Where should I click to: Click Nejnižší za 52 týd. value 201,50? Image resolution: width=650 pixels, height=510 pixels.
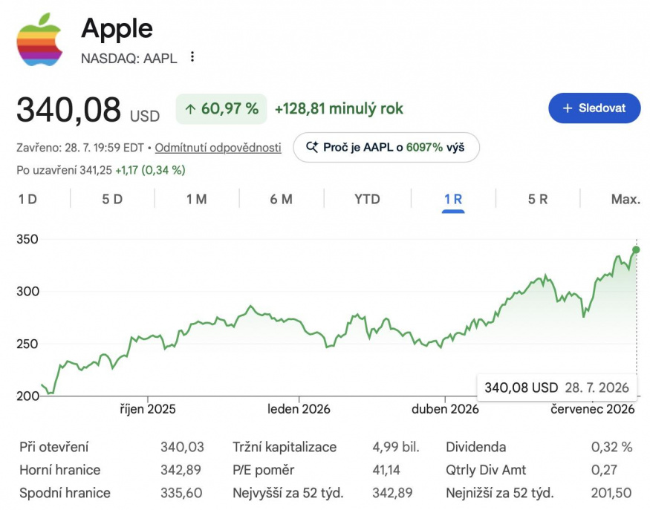click(x=611, y=493)
